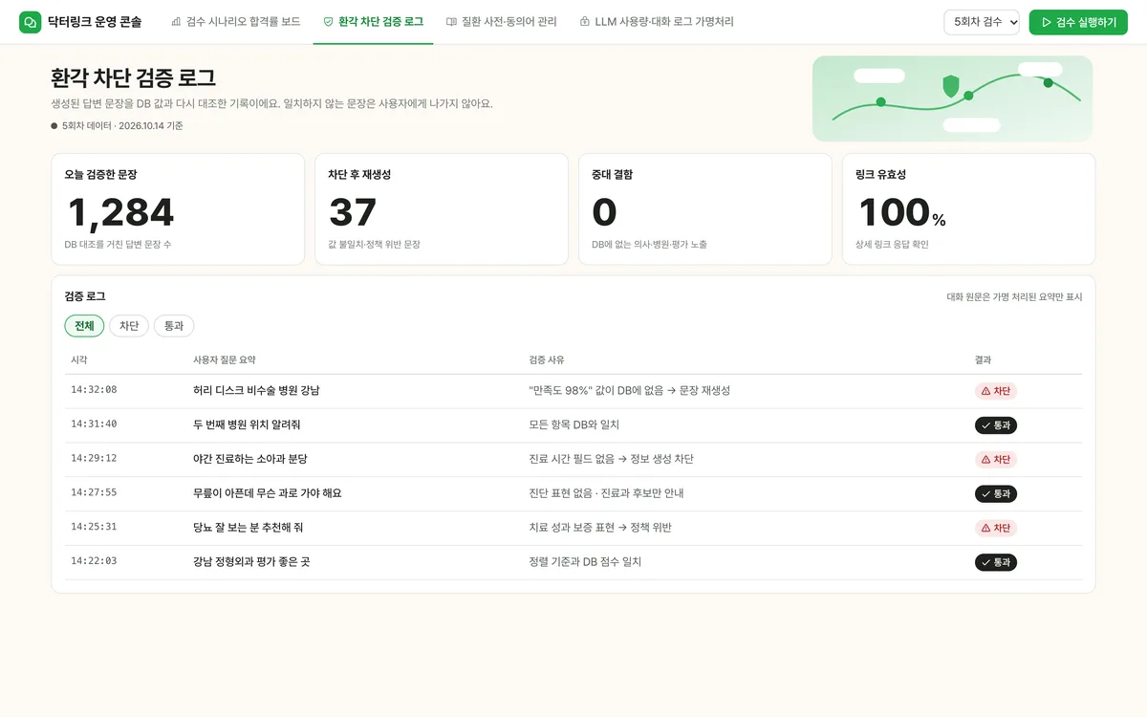The image size is (1147, 717).
Task: Click the timestamp 14:29:12
Action: coord(94,459)
